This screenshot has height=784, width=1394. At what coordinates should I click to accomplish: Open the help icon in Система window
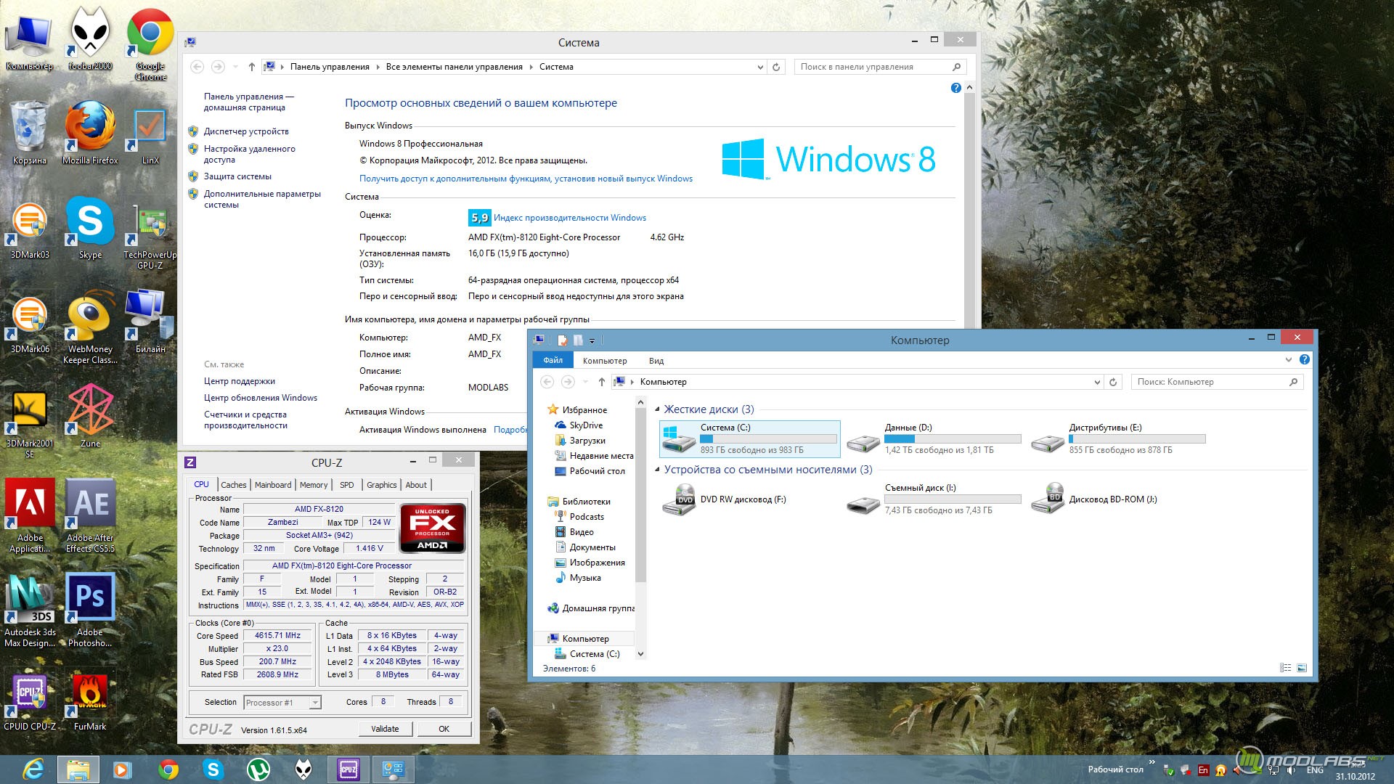coord(955,88)
